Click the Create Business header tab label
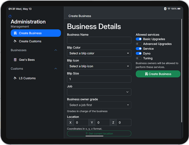Screen dimensions: 189x145 [80, 16]
